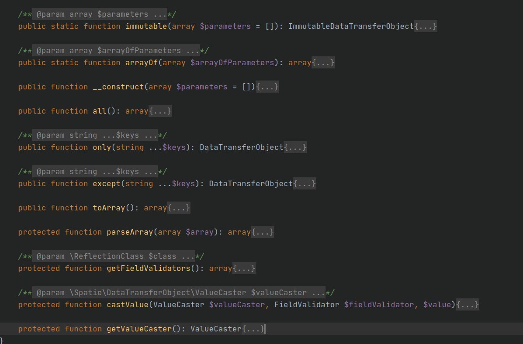Click the arrayOf function name
Image resolution: width=523 pixels, height=344 pixels.
(142, 63)
